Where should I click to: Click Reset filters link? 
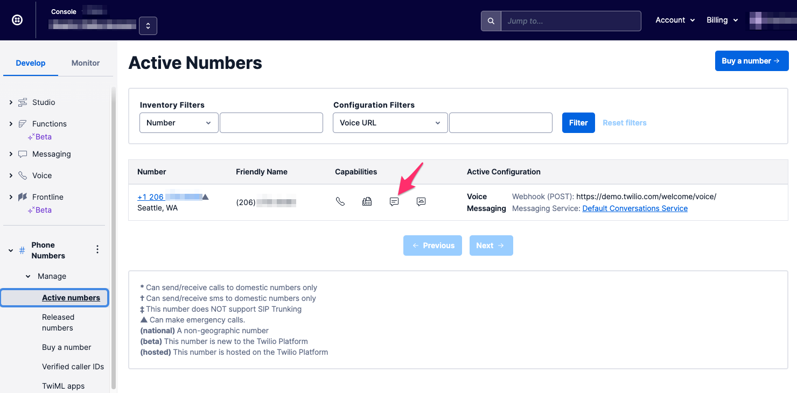tap(625, 123)
